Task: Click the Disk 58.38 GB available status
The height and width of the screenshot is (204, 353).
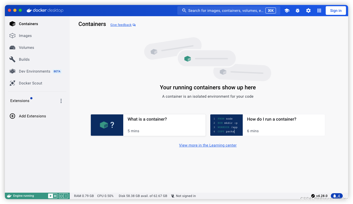Action: [x=143, y=196]
